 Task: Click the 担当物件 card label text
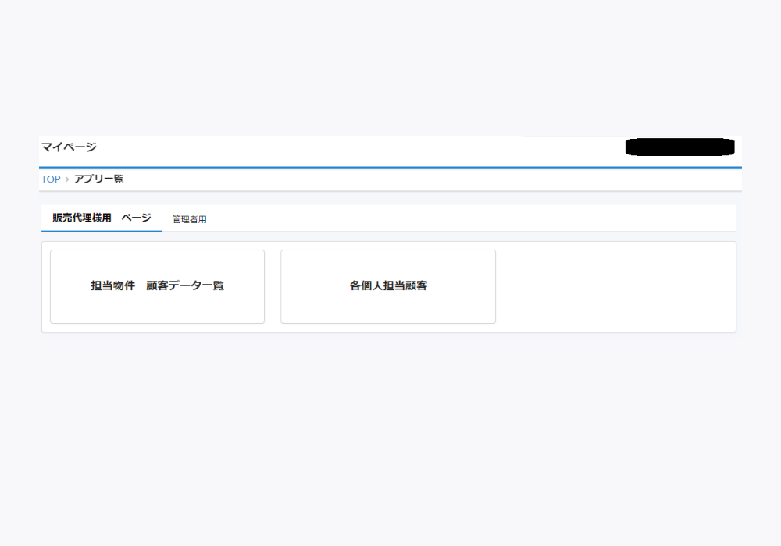click(x=111, y=285)
